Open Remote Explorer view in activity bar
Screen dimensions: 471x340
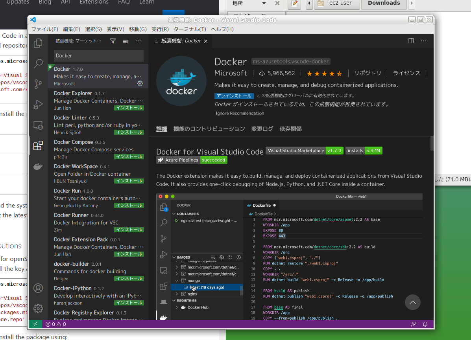pos(38,125)
